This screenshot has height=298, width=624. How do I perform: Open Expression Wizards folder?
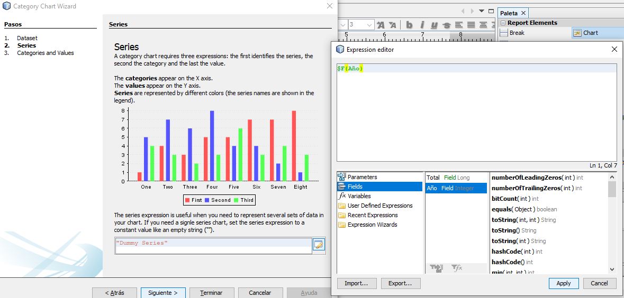[x=372, y=225]
